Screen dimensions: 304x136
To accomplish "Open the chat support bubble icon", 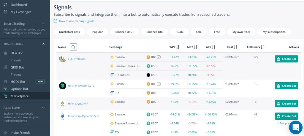I will point(295,127).
